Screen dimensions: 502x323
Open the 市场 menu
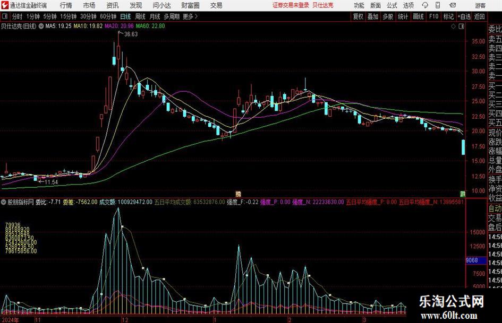pyautogui.click(x=89, y=5)
